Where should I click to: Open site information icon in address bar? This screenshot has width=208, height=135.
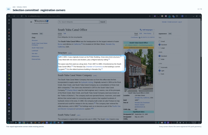(x=26, y=16)
